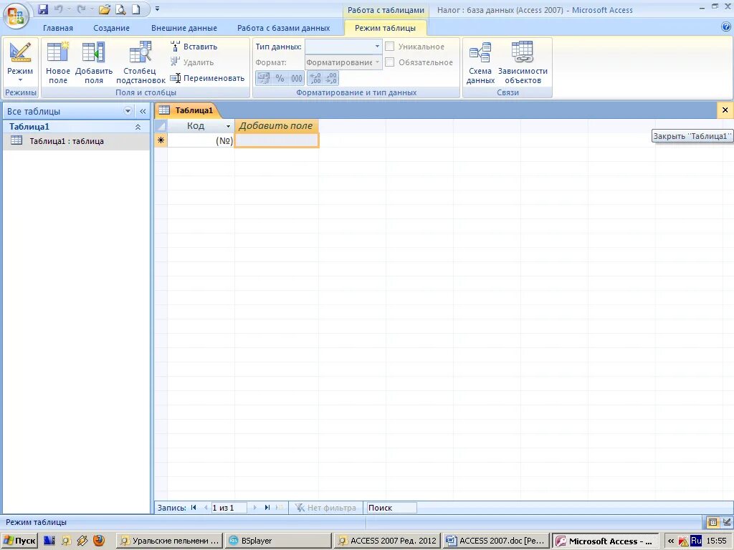Open the Пуск start menu
Image resolution: width=734 pixels, height=550 pixels.
click(x=19, y=541)
